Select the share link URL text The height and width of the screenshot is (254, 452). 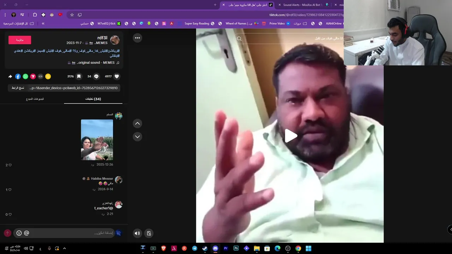[x=73, y=88]
